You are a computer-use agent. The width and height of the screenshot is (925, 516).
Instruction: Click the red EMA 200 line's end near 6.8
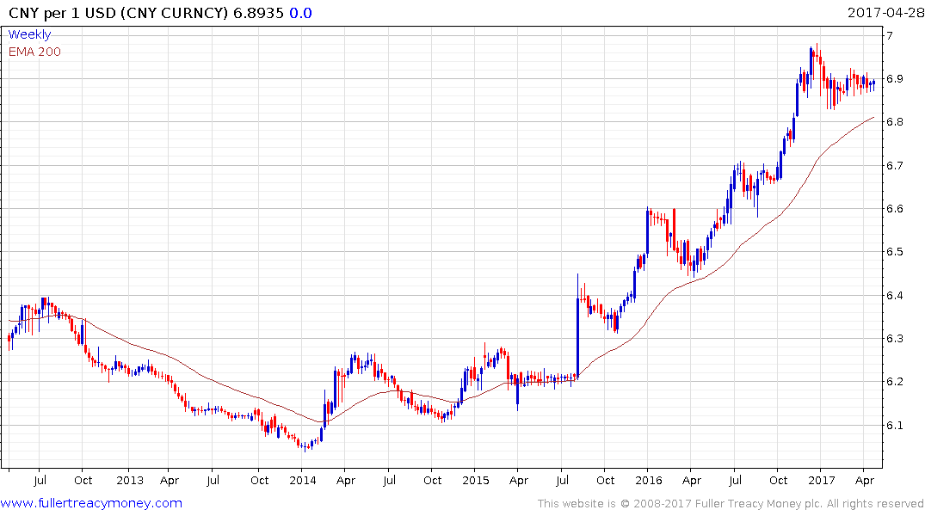[x=873, y=117]
